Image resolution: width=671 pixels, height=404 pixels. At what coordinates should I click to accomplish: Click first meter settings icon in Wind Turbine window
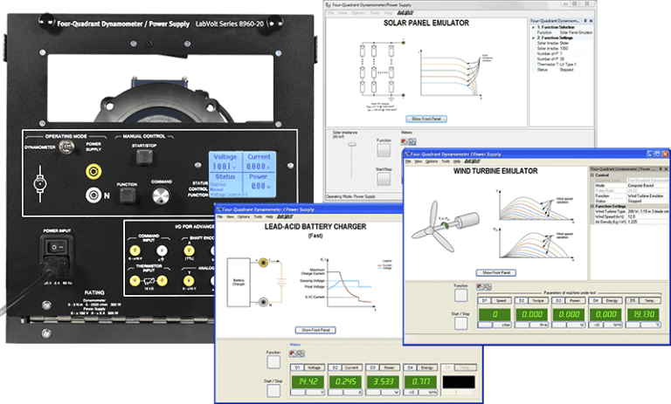pyautogui.click(x=481, y=287)
